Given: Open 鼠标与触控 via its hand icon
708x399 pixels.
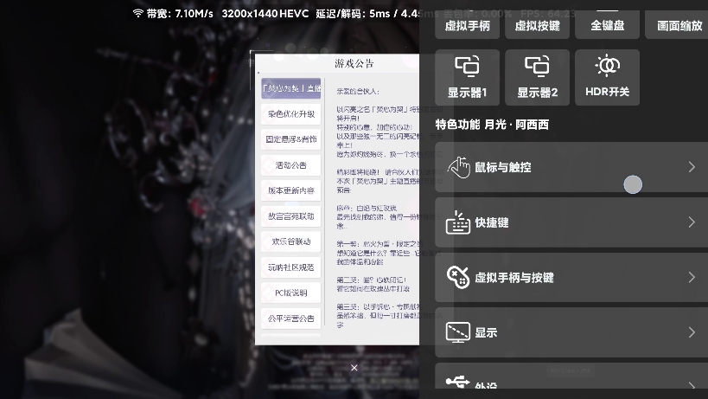Looking at the screenshot, I should click(459, 167).
